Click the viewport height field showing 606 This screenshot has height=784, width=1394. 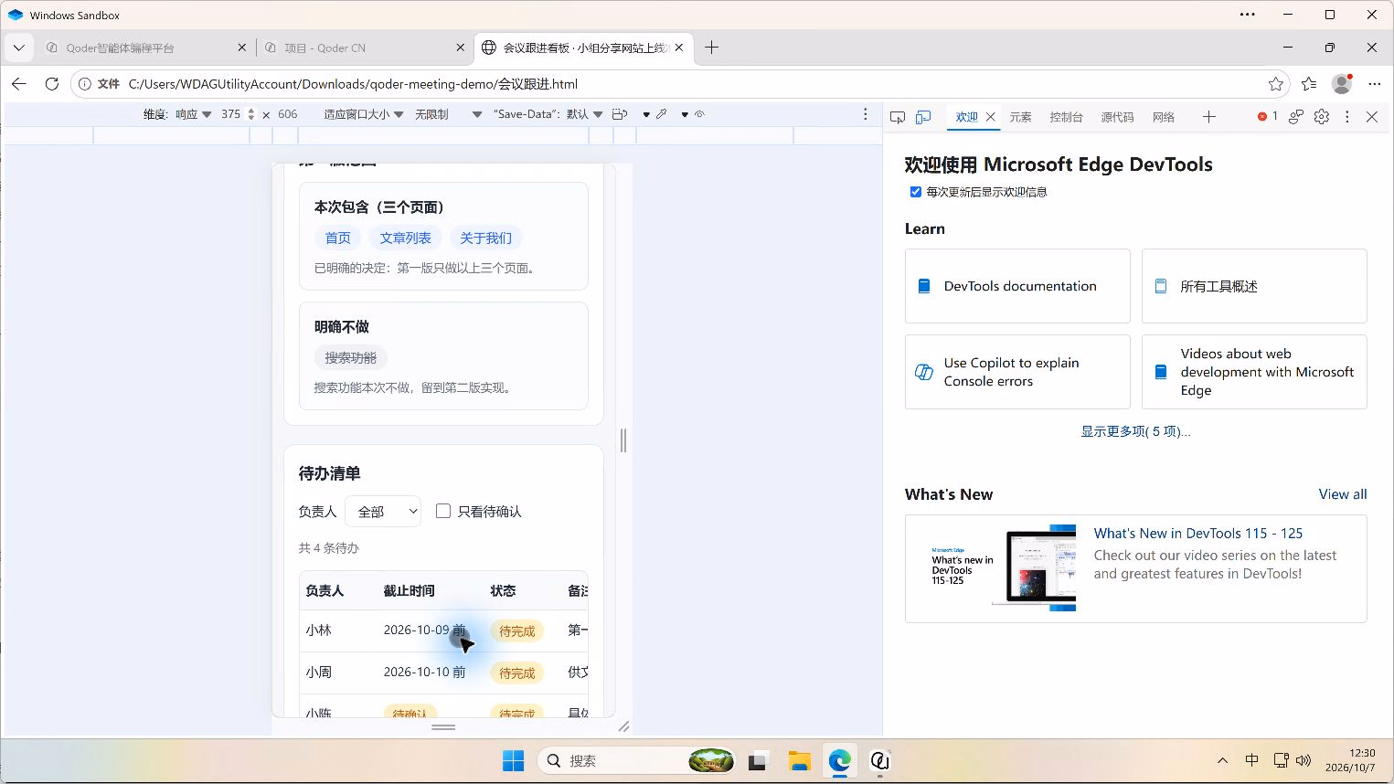coord(288,114)
